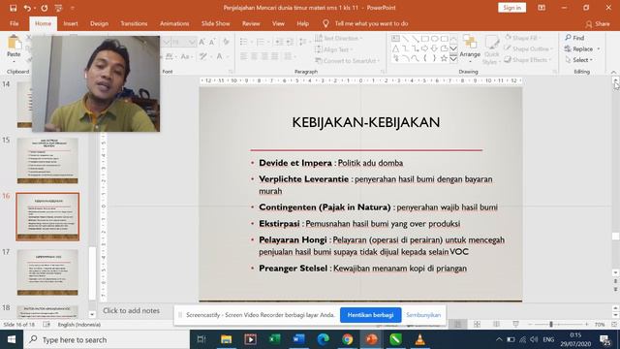
Task: Open the Shape Fill dropdown
Action: pyautogui.click(x=523, y=38)
